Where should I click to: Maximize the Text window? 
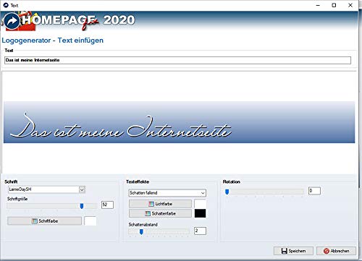pos(334,5)
